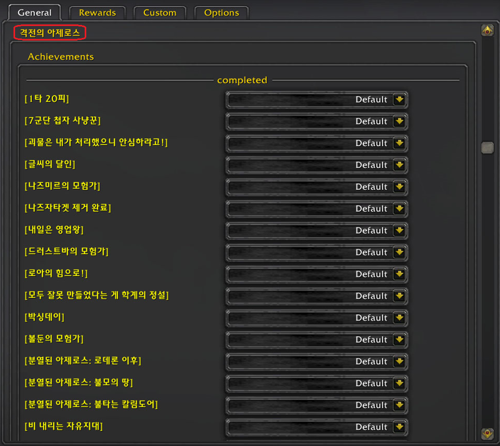Open the dropdown for [내일은 영업왕]
This screenshot has width=500, height=446.
click(317, 230)
